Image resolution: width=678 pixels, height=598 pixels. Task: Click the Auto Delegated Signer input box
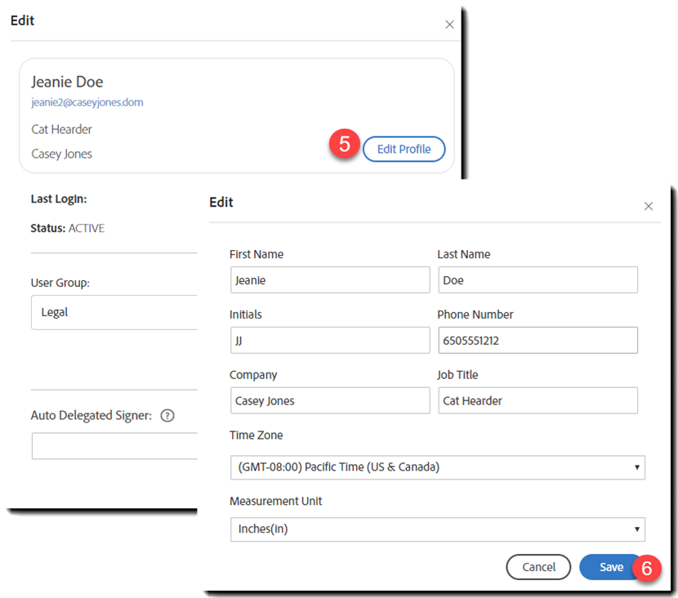coord(113,445)
